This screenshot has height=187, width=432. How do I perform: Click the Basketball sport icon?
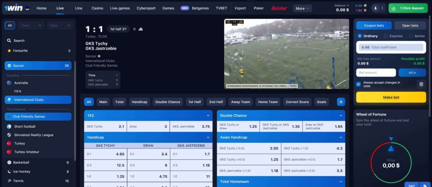pos(9,162)
